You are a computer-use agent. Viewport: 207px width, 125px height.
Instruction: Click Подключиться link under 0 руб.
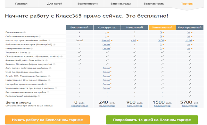(79, 106)
